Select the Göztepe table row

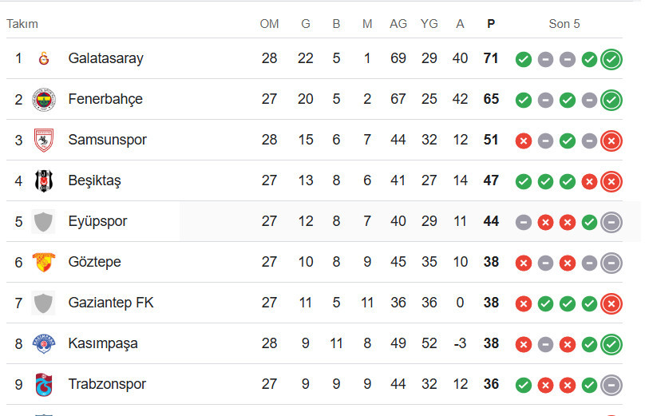tap(315, 262)
